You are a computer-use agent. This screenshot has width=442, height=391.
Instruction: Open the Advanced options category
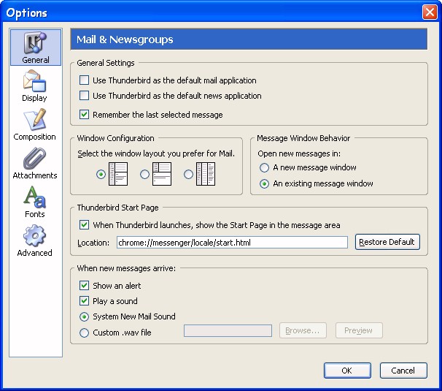(34, 240)
